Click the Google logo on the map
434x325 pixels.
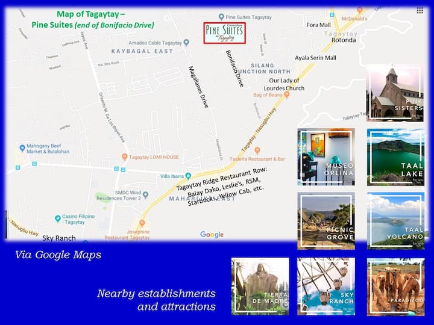[x=212, y=235]
